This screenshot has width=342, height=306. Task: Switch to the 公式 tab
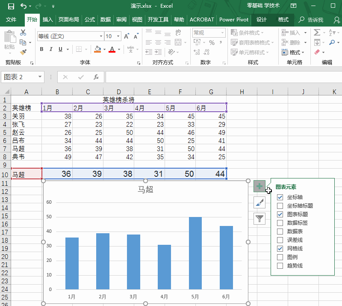(x=90, y=20)
